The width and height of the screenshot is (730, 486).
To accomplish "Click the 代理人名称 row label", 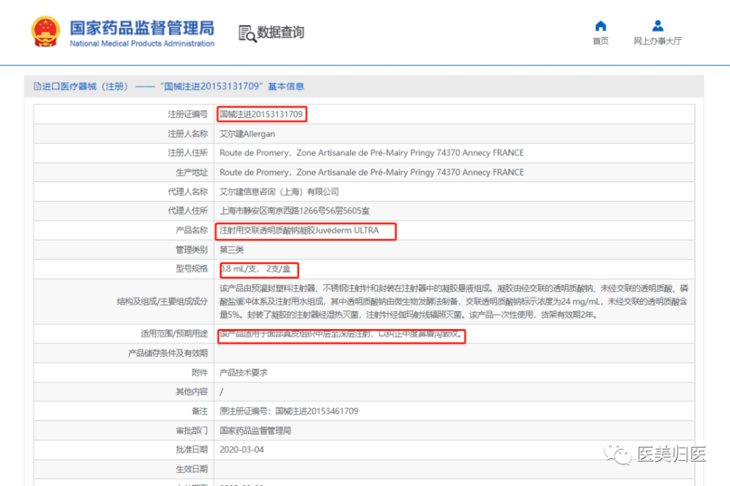I will click(187, 191).
